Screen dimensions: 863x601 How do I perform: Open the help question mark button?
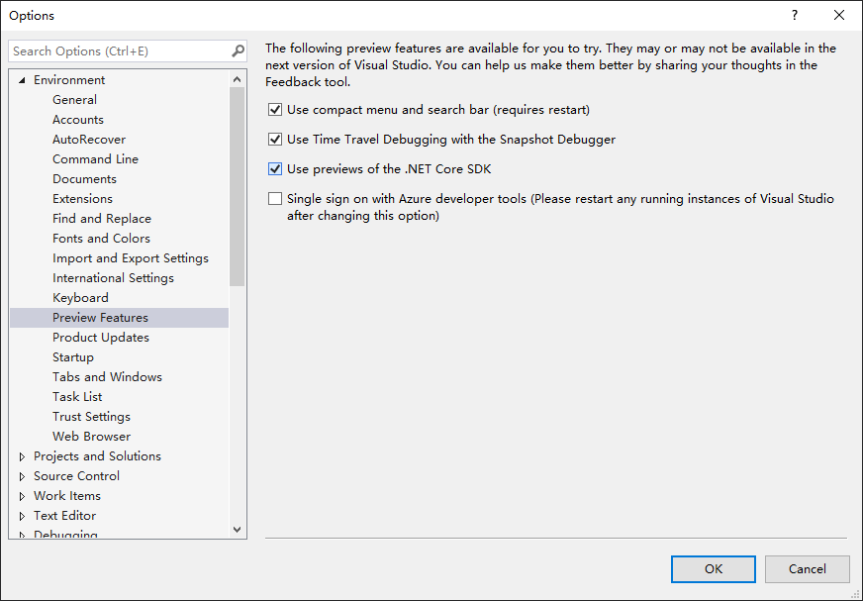(794, 16)
